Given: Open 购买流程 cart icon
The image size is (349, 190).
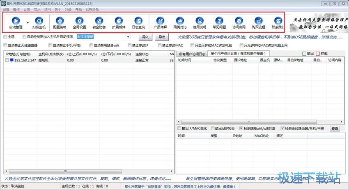Looking at the screenshot, I should 258,21.
